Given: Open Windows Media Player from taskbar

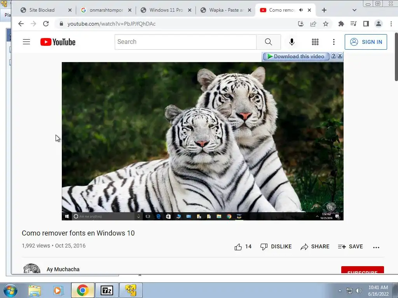Looking at the screenshot, I should pyautogui.click(x=58, y=291).
